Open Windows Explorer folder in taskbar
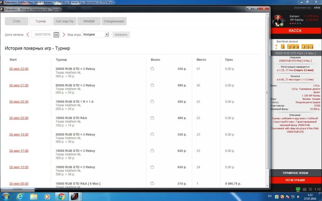This screenshot has width=322, height=201. click(34, 197)
